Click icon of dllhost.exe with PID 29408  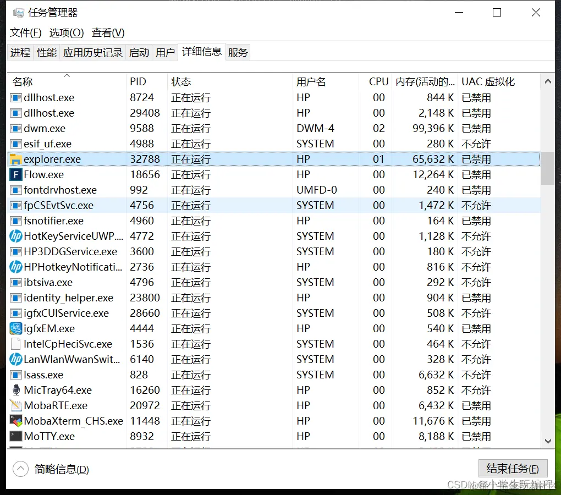click(15, 113)
